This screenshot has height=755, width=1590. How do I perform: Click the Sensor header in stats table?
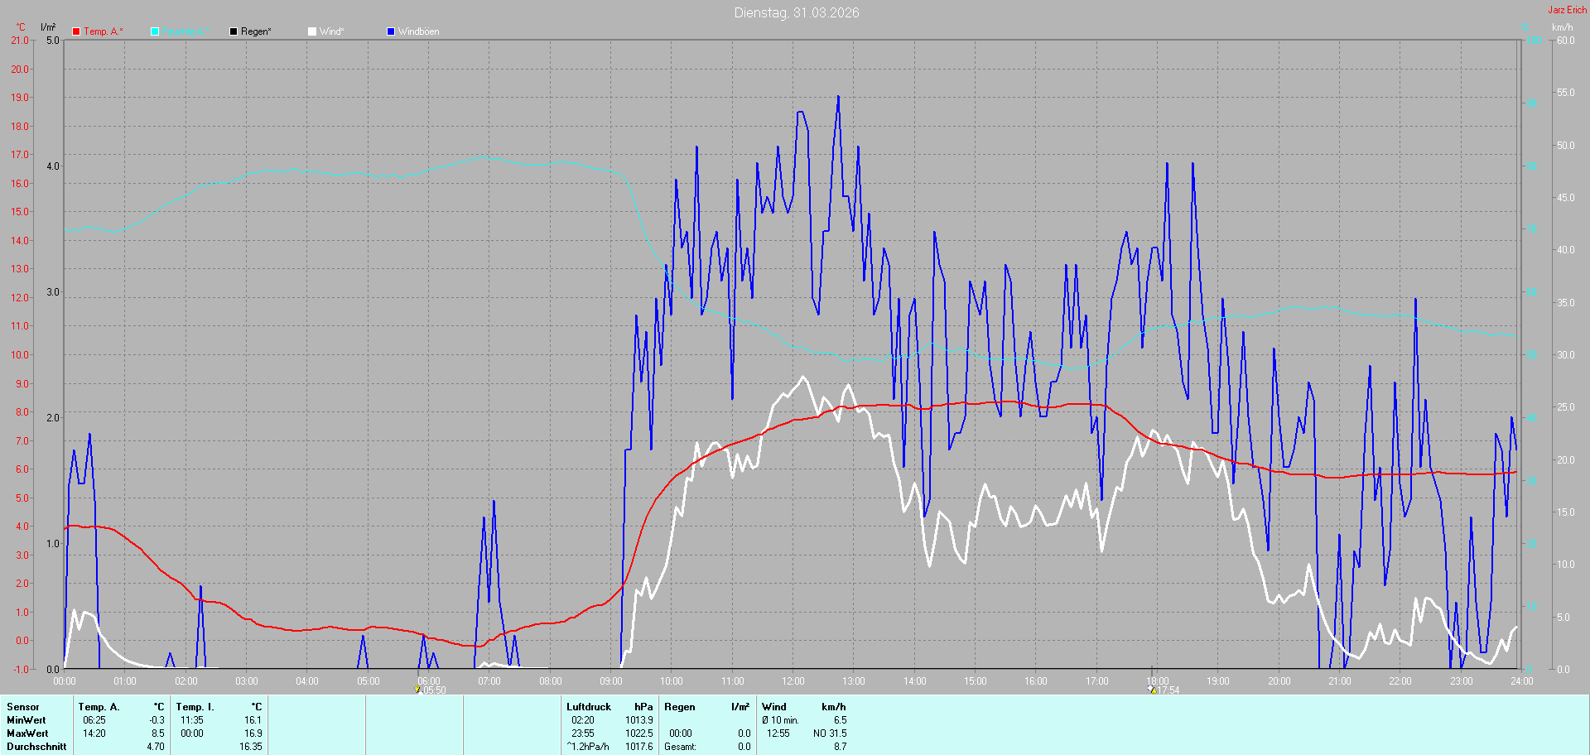[x=23, y=707]
